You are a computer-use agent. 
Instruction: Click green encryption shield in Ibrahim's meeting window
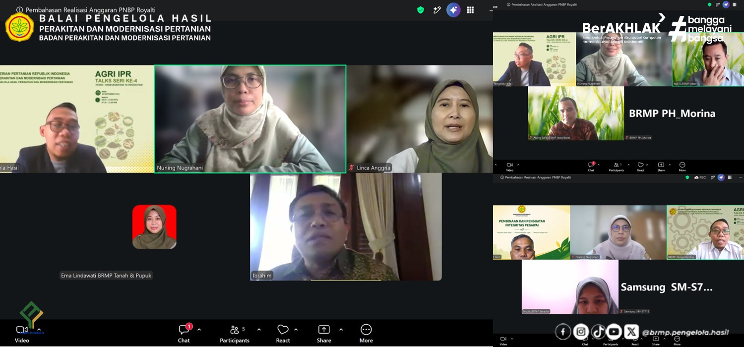pos(421,10)
